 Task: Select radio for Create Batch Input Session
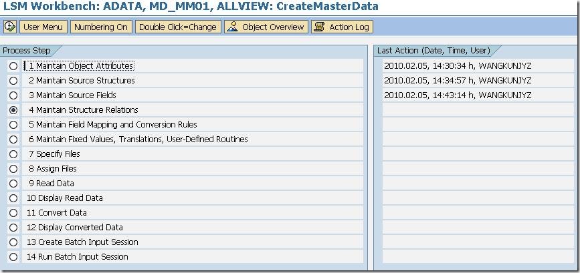coord(13,242)
